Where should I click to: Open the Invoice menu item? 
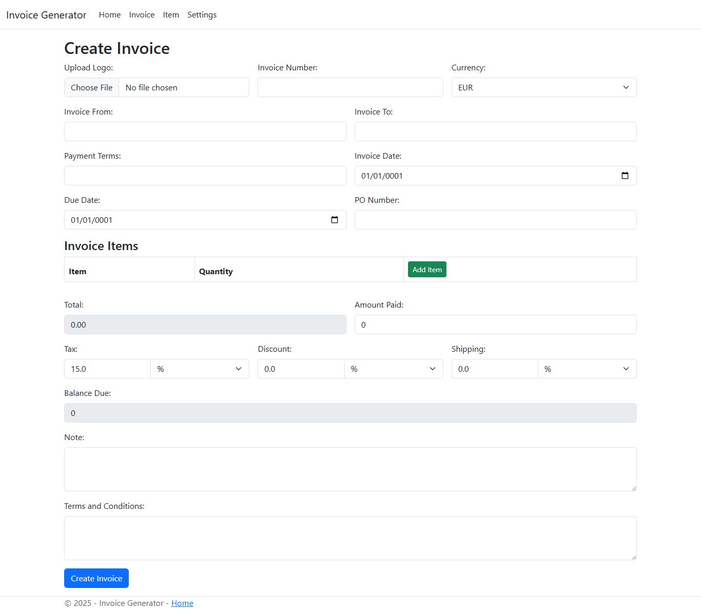click(x=142, y=15)
